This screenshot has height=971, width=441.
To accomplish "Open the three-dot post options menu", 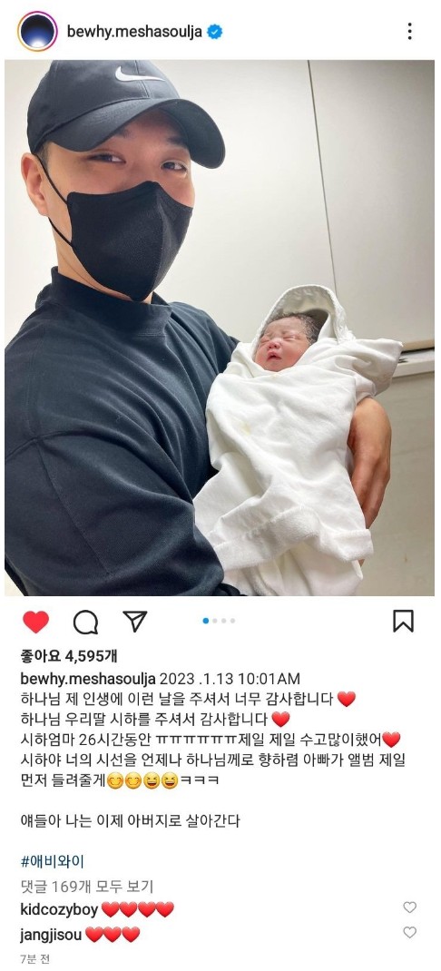I will (409, 31).
